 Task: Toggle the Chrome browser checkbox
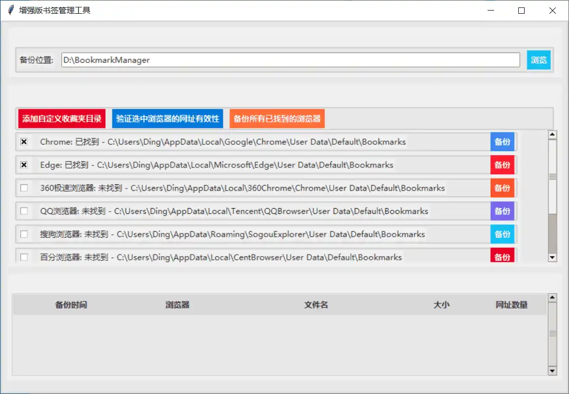(24, 142)
